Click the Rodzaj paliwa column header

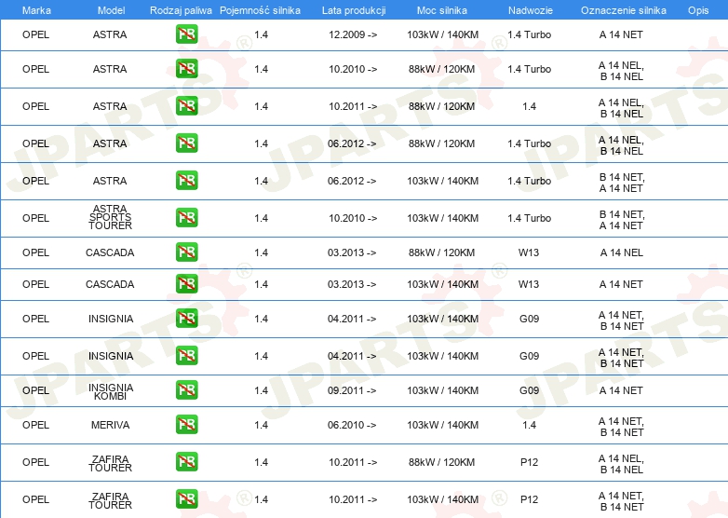[181, 9]
